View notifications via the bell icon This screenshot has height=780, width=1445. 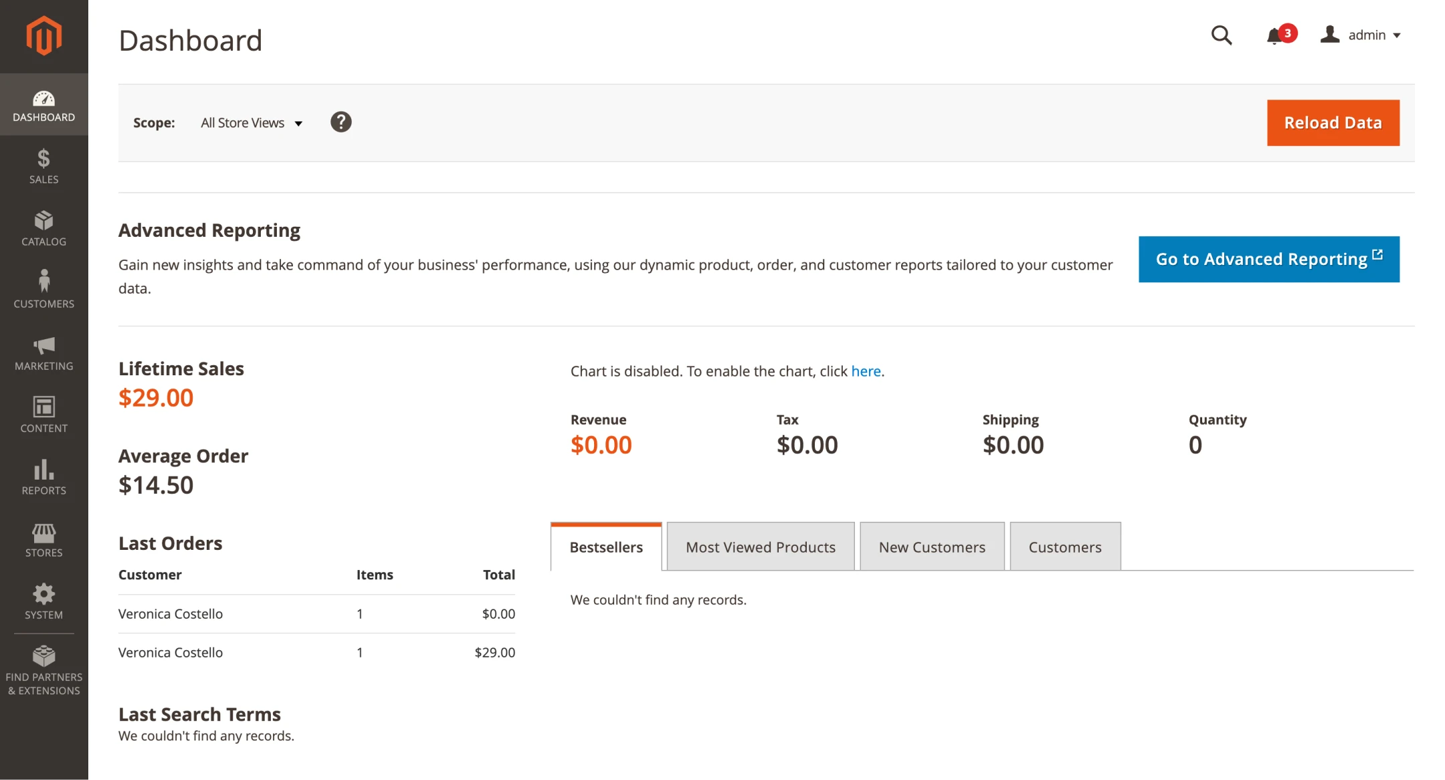pyautogui.click(x=1274, y=35)
